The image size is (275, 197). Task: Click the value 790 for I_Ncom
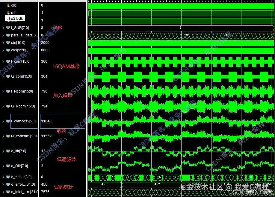click(x=44, y=91)
